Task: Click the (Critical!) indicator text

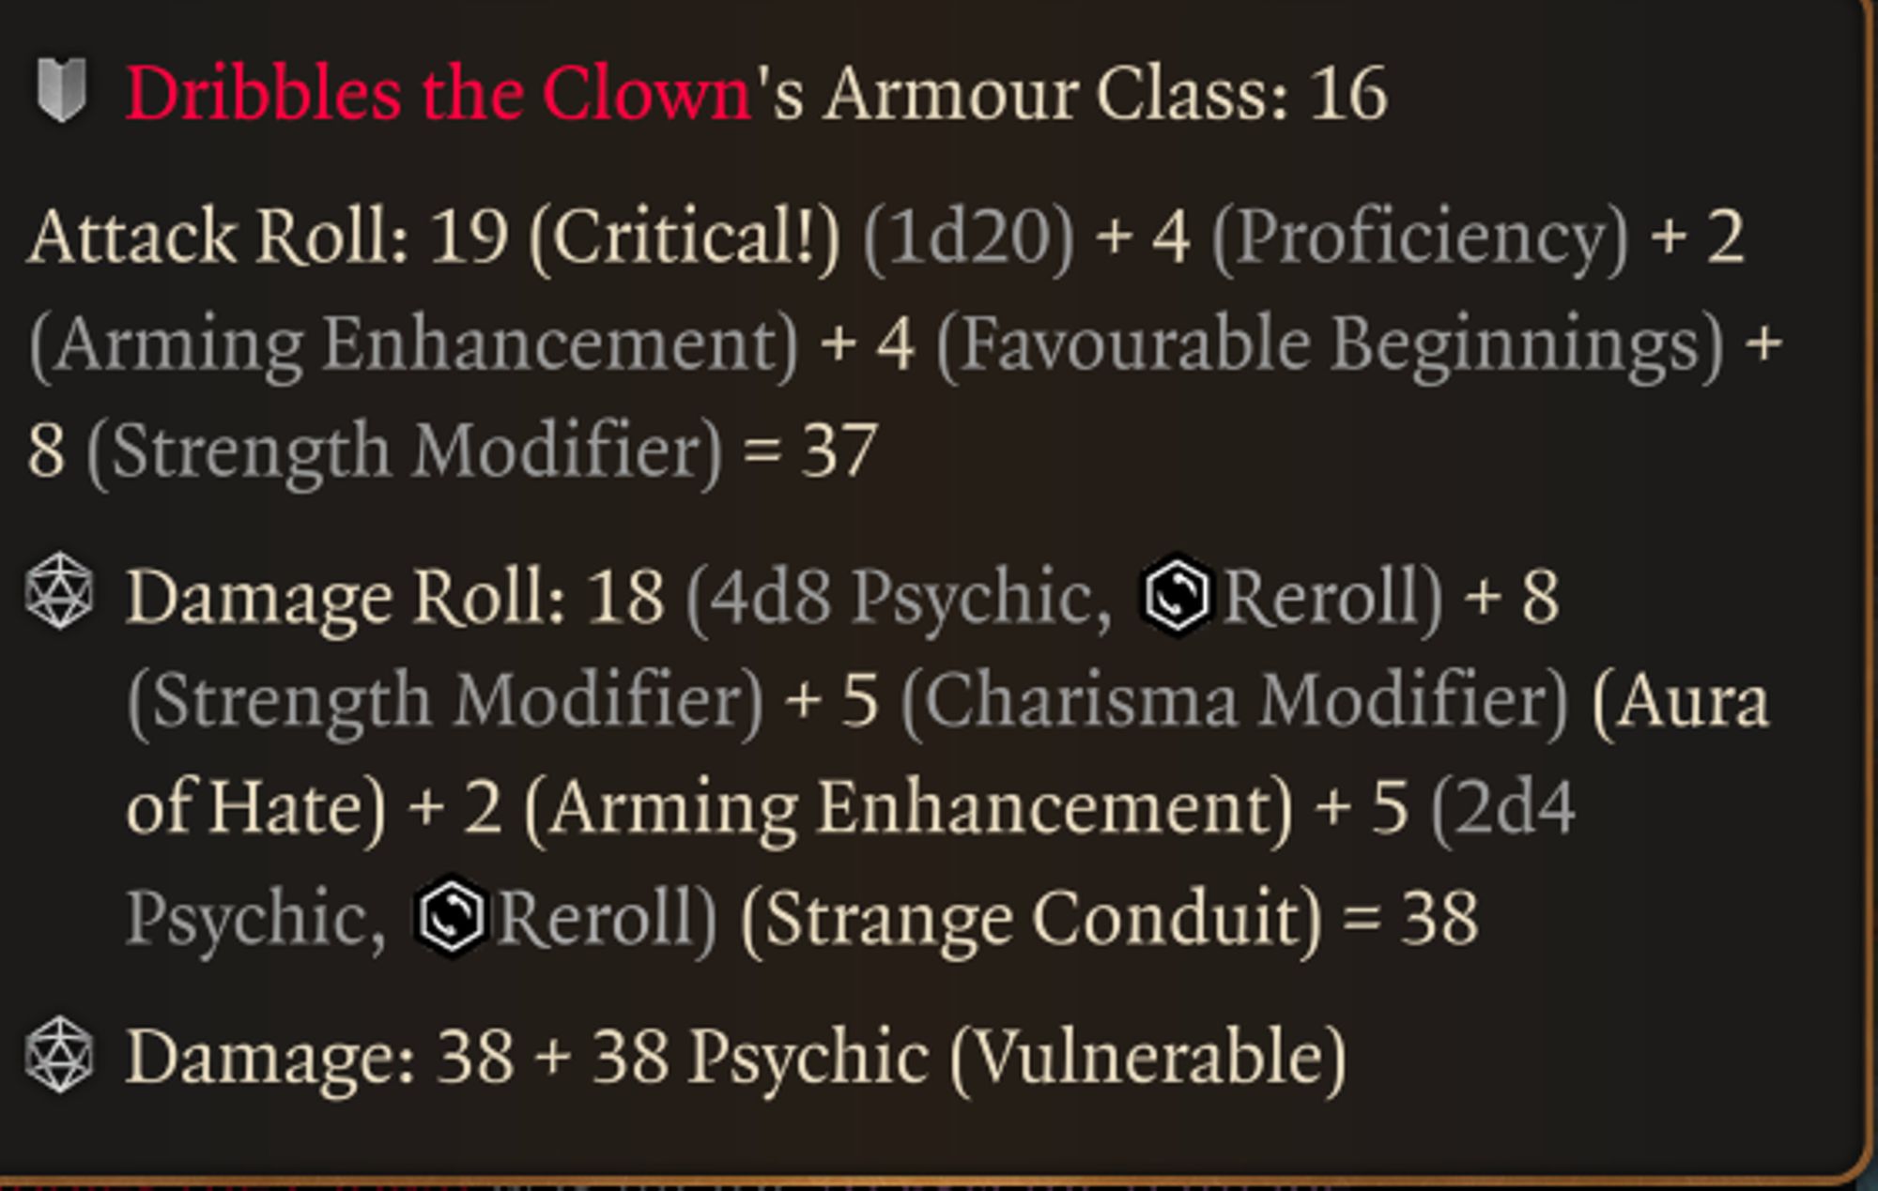Action: (x=685, y=237)
